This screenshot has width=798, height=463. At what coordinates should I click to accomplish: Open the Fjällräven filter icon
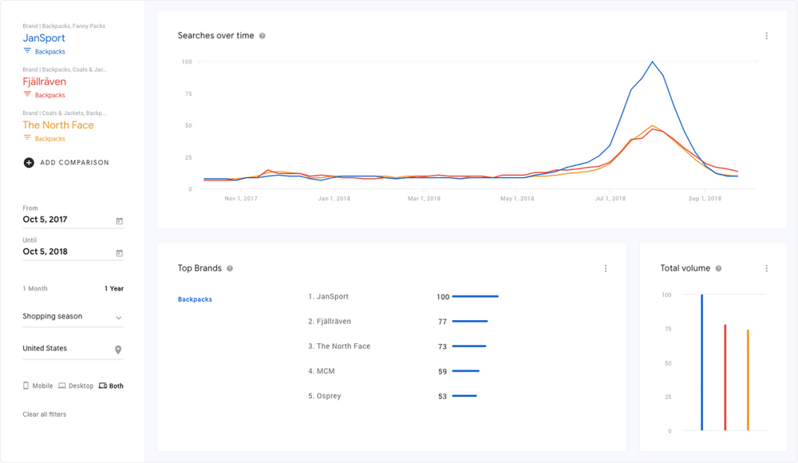coord(27,94)
